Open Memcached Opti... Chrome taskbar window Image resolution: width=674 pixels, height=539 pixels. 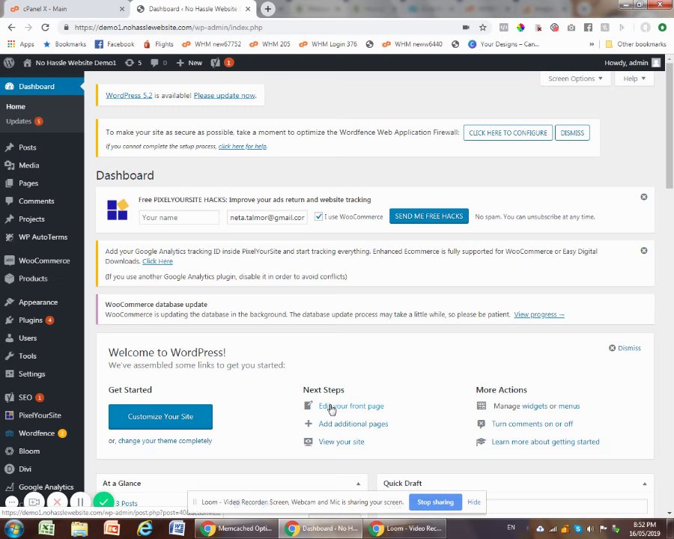point(237,529)
